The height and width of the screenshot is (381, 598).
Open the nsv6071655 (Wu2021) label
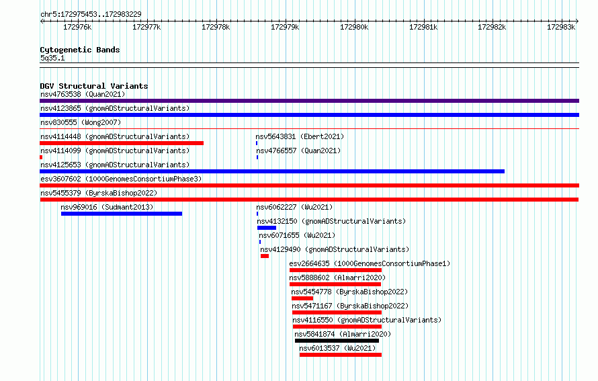coord(297,235)
